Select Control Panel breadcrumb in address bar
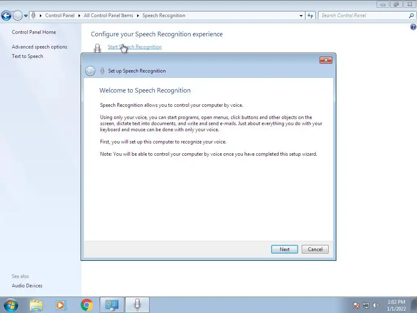The image size is (417, 313). click(60, 15)
